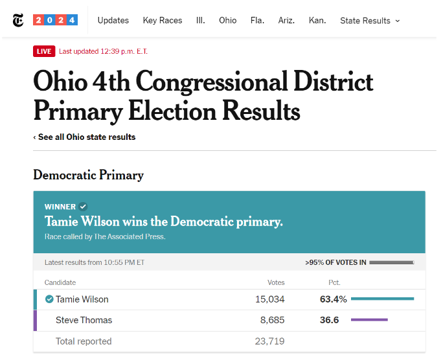Click See all Ohio state results

[84, 137]
